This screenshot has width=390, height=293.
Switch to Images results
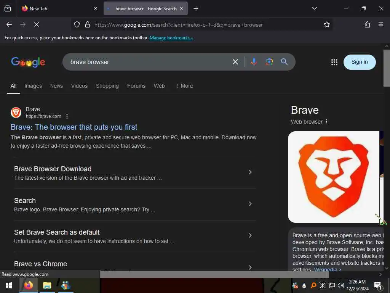pos(33,86)
